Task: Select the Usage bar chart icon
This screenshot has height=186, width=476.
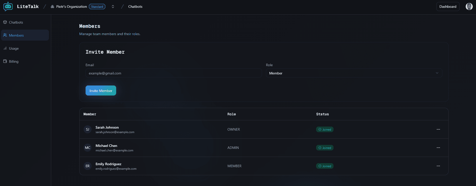Action: [x=5, y=48]
